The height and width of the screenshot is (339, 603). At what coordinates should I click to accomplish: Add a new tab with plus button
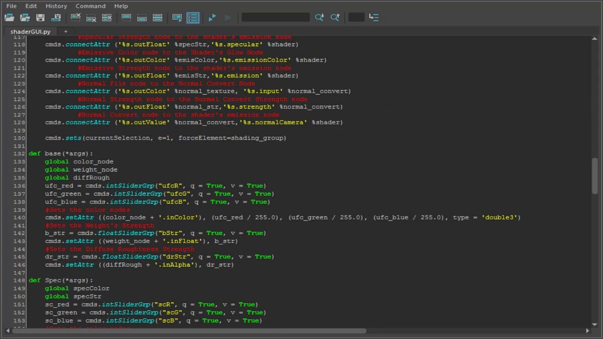(65, 32)
